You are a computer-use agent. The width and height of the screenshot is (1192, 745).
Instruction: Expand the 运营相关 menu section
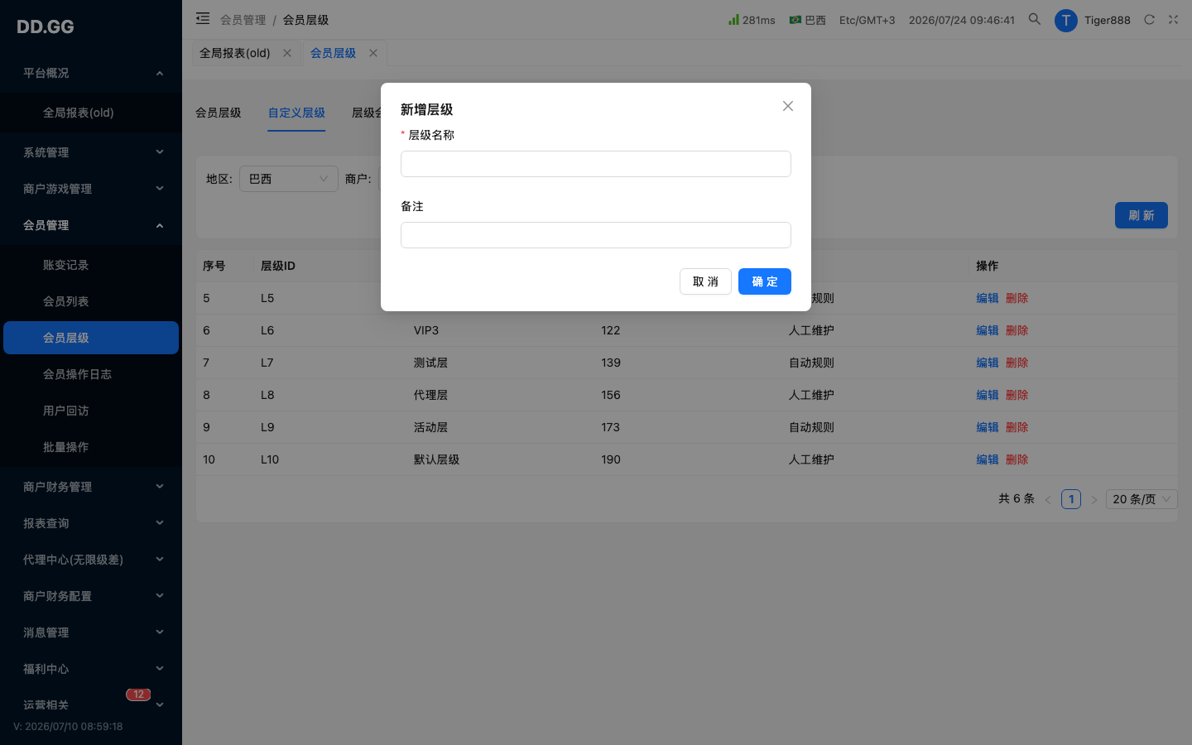(x=91, y=705)
